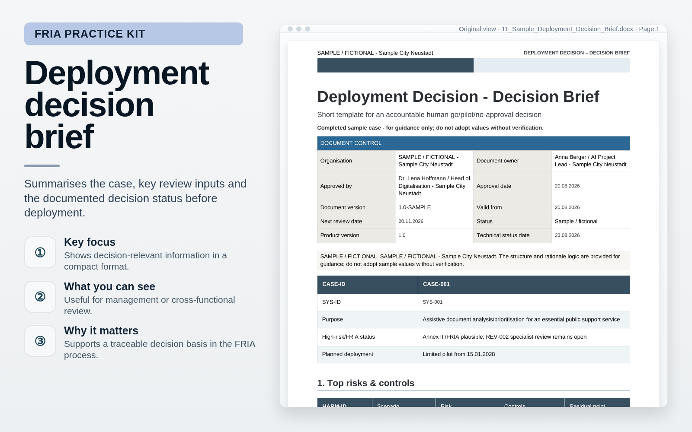Click the 'Organisation' label cell
692x432 pixels.
[356, 161]
